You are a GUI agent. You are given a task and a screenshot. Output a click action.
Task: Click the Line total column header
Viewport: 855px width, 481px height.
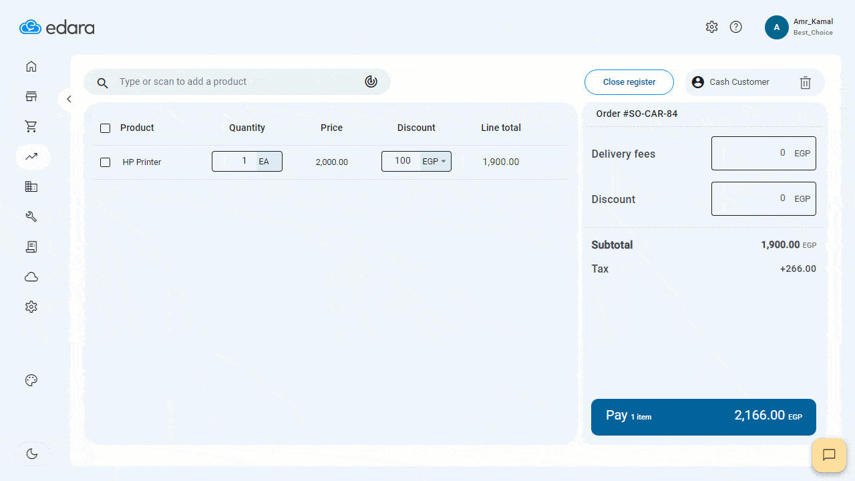[x=501, y=128]
